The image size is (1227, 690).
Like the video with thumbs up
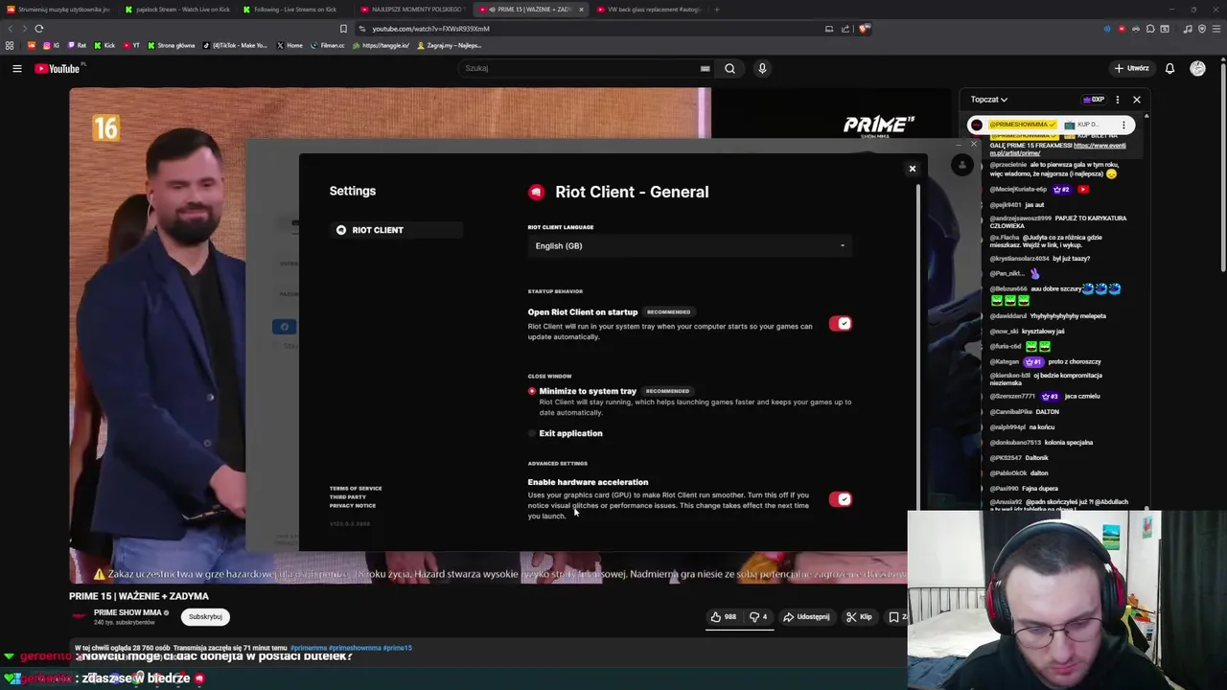coord(723,617)
